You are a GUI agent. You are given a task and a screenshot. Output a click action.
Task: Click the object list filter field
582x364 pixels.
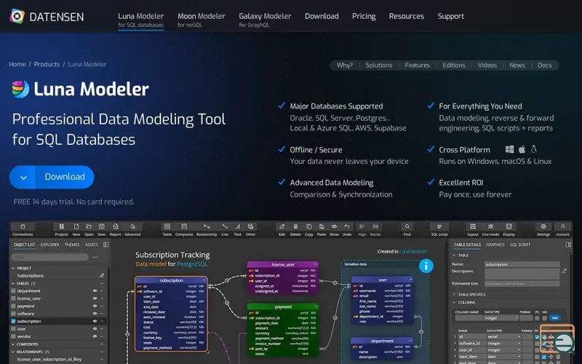click(x=50, y=257)
